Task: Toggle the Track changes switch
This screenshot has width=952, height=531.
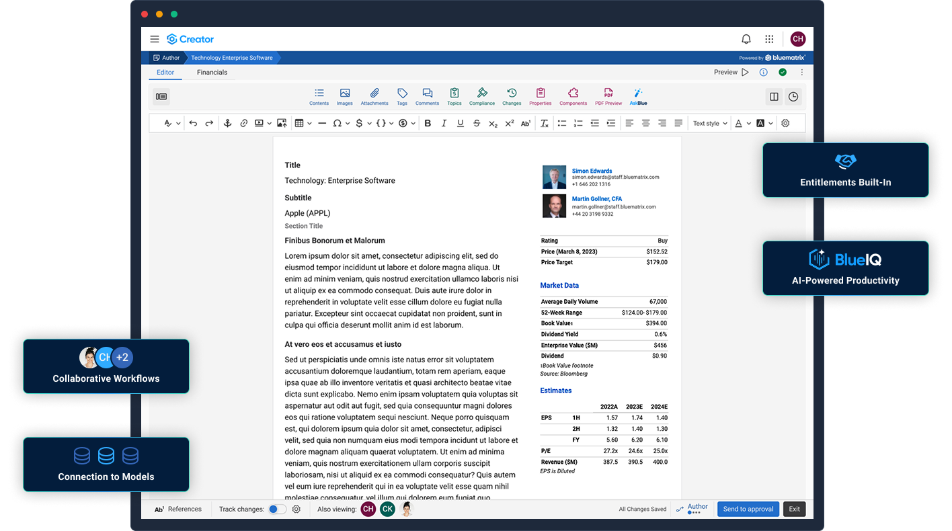Action: tap(277, 509)
